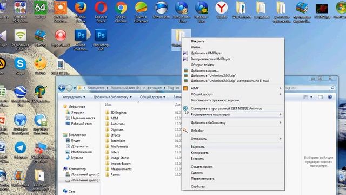
Task: Click фотошоп segment in the address bar
Action: click(x=154, y=88)
